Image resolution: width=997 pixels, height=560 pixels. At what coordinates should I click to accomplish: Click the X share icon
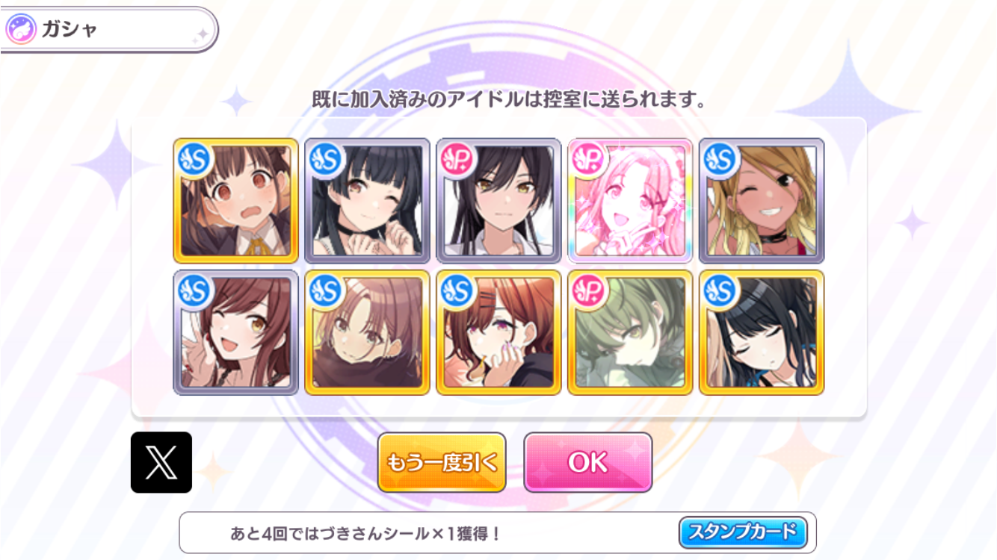(161, 462)
